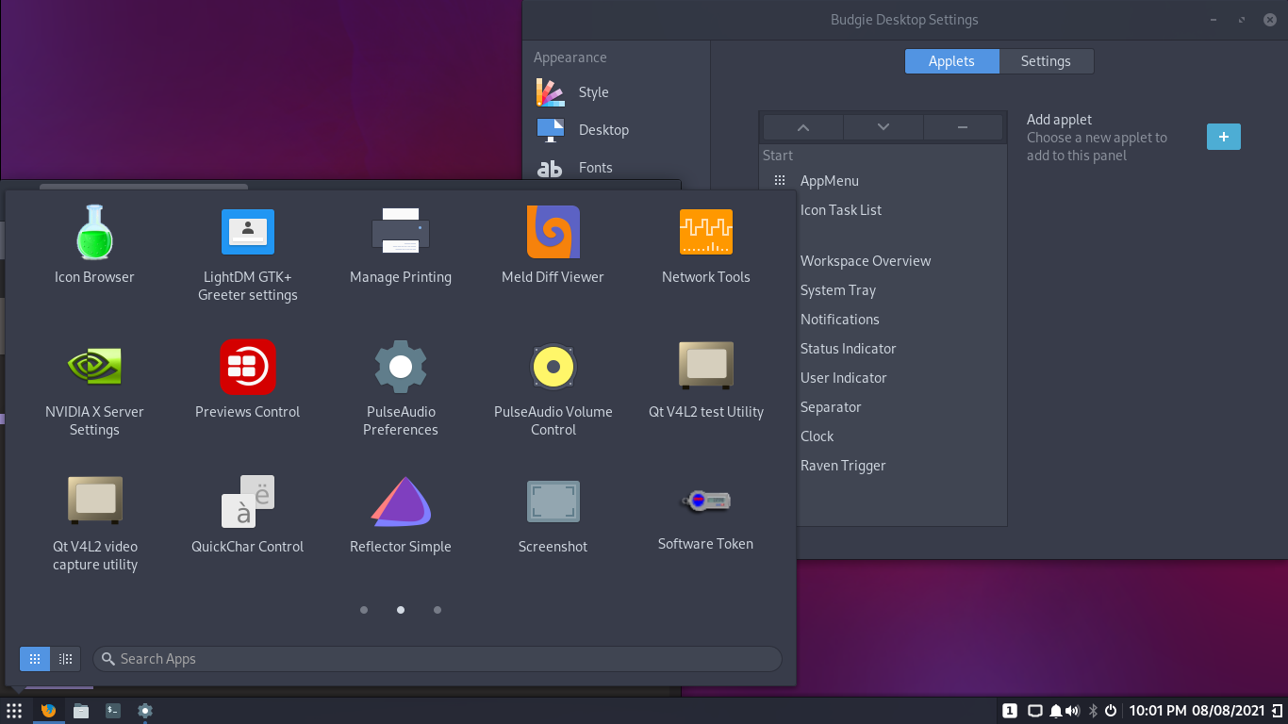Click the screen icon in the system tray
This screenshot has width=1288, height=724.
pos(1034,711)
